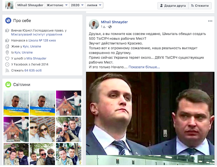Open the Світлини section heading
This screenshot has width=217, height=167.
[x=22, y=84]
